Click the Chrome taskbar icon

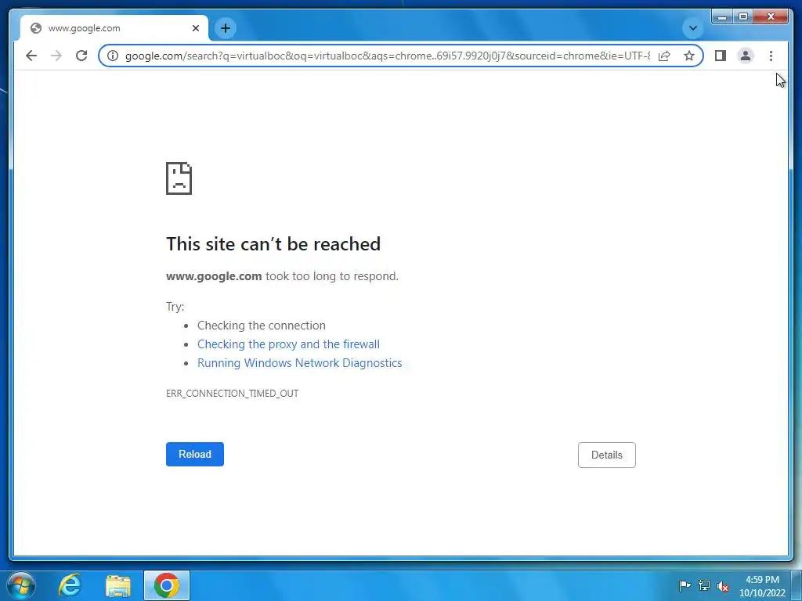[x=167, y=585]
